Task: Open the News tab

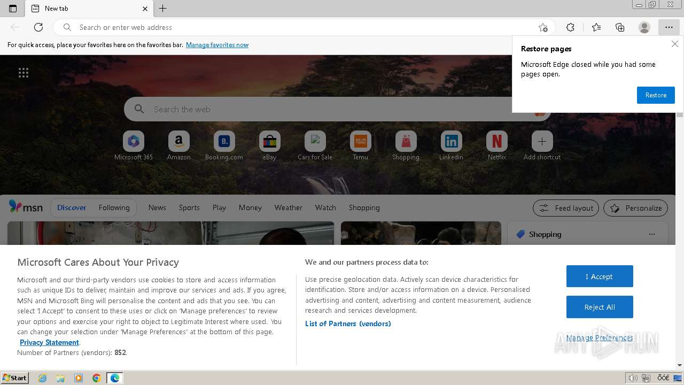Action: pos(157,207)
